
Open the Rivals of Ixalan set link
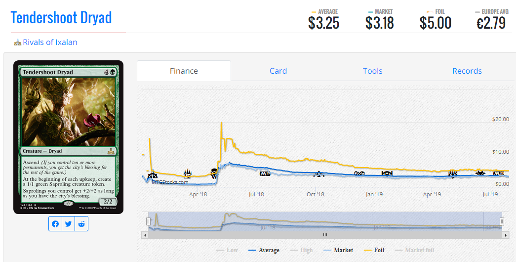pyautogui.click(x=50, y=42)
